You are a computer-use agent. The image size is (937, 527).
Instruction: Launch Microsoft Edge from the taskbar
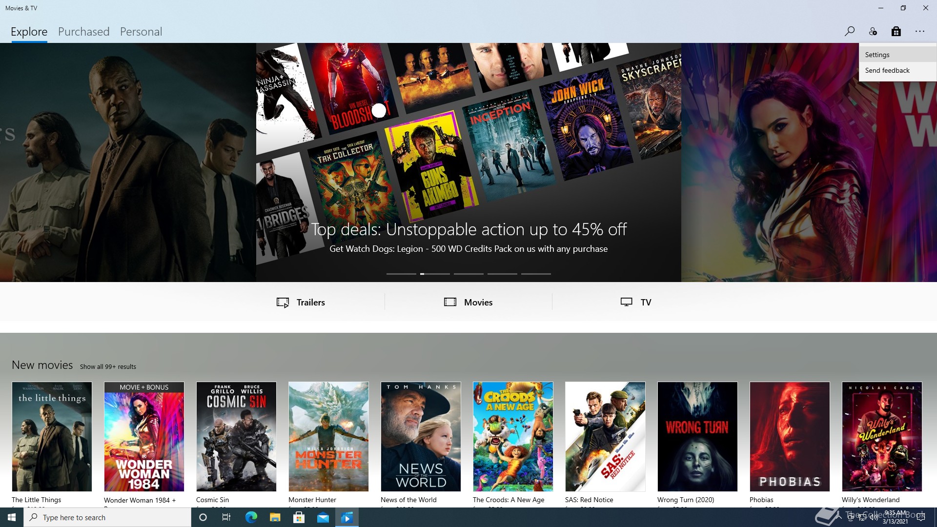pyautogui.click(x=251, y=517)
